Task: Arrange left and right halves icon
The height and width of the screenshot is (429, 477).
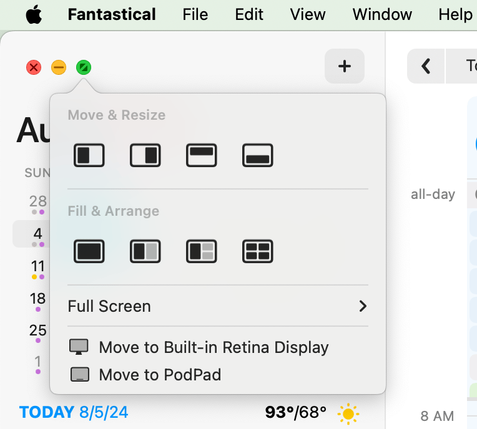Action: click(x=145, y=251)
